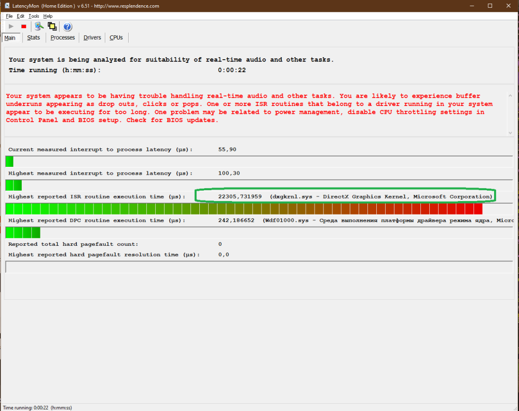The height and width of the screenshot is (411, 519).
Task: Open help via blue question mark icon
Action: point(67,26)
